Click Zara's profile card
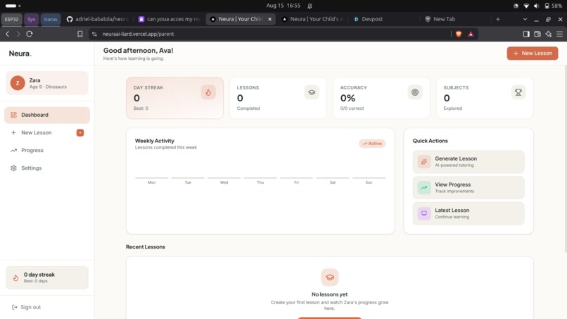This screenshot has width=567, height=319. 47,83
